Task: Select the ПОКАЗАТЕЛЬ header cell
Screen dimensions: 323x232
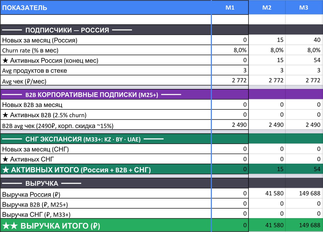Action: tap(106, 8)
